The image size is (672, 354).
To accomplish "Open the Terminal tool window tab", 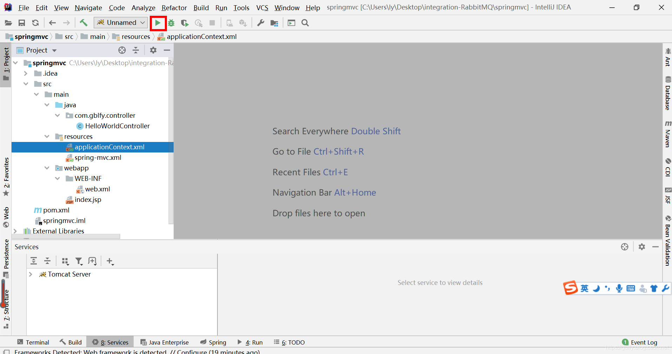I will (33, 342).
